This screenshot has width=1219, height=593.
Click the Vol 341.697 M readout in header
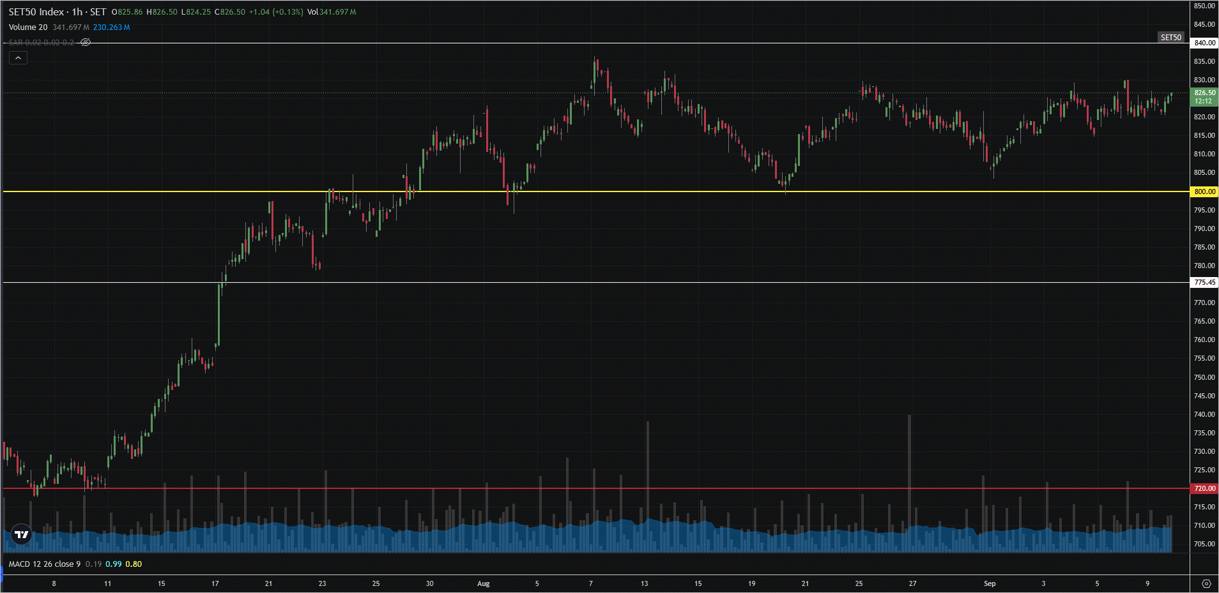[x=332, y=12]
